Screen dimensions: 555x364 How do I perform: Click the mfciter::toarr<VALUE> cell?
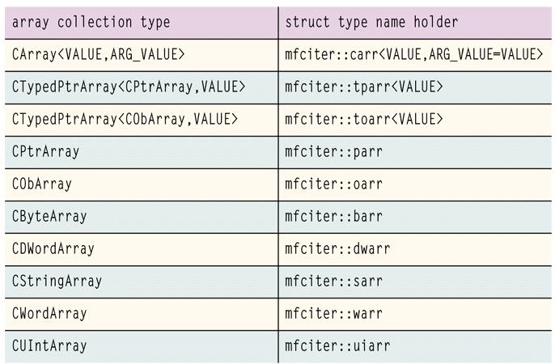tap(364, 119)
